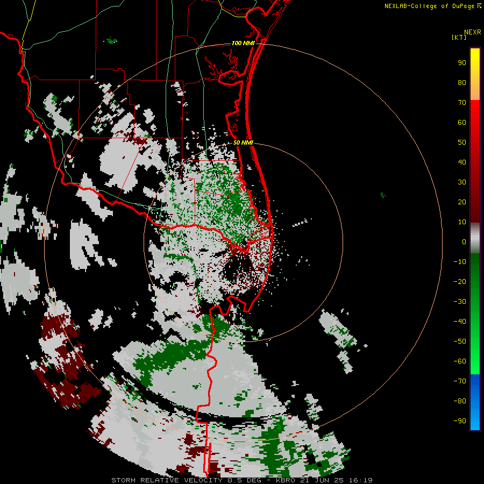Screen dimensions: 484x484
Task: Click the 0 value on the velocity scale
Action: tap(464, 241)
